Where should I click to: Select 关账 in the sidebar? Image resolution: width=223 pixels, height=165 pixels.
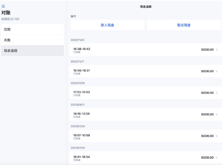click(x=32, y=40)
